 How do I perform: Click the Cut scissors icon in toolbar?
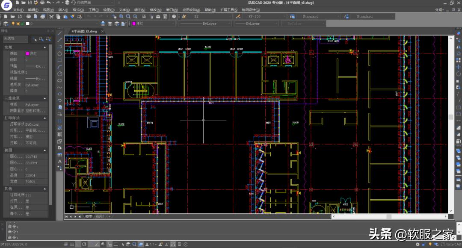tap(52, 17)
